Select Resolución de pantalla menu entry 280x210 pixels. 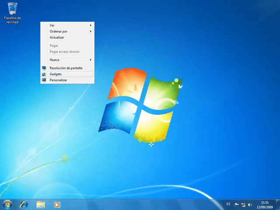click(x=67, y=68)
